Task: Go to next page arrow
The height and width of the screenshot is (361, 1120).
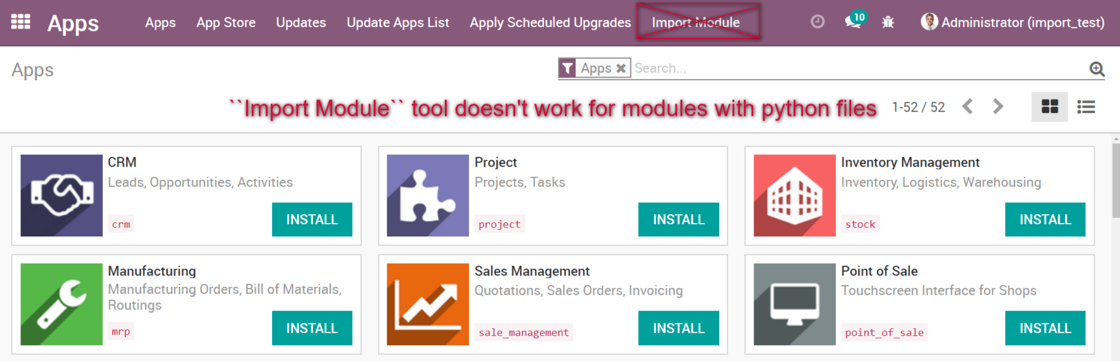Action: pyautogui.click(x=998, y=106)
